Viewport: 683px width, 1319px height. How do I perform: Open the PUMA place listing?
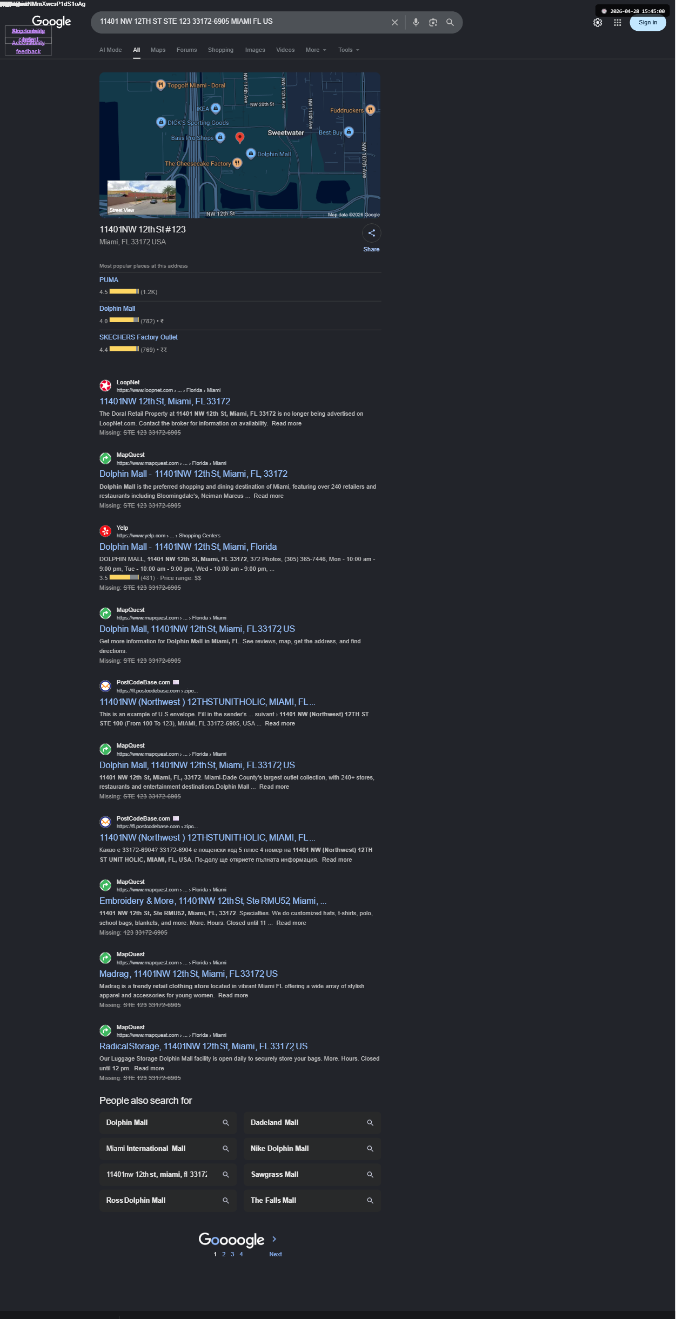tap(109, 280)
